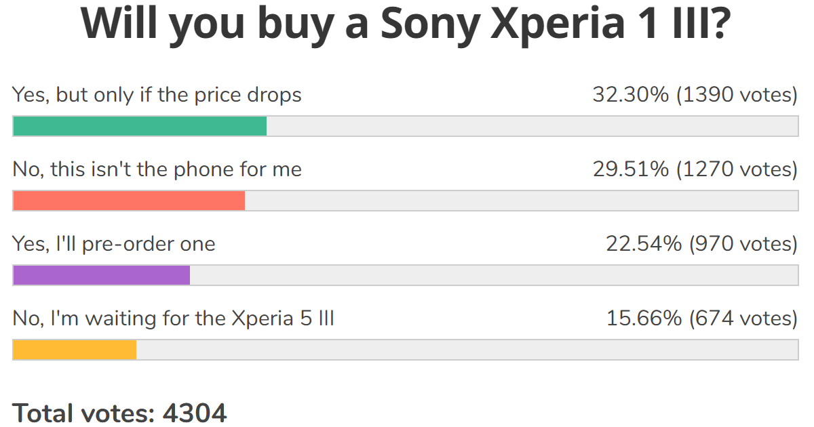The image size is (814, 427).
Task: Click the 22.54% (970 votes) result text
Action: click(702, 243)
